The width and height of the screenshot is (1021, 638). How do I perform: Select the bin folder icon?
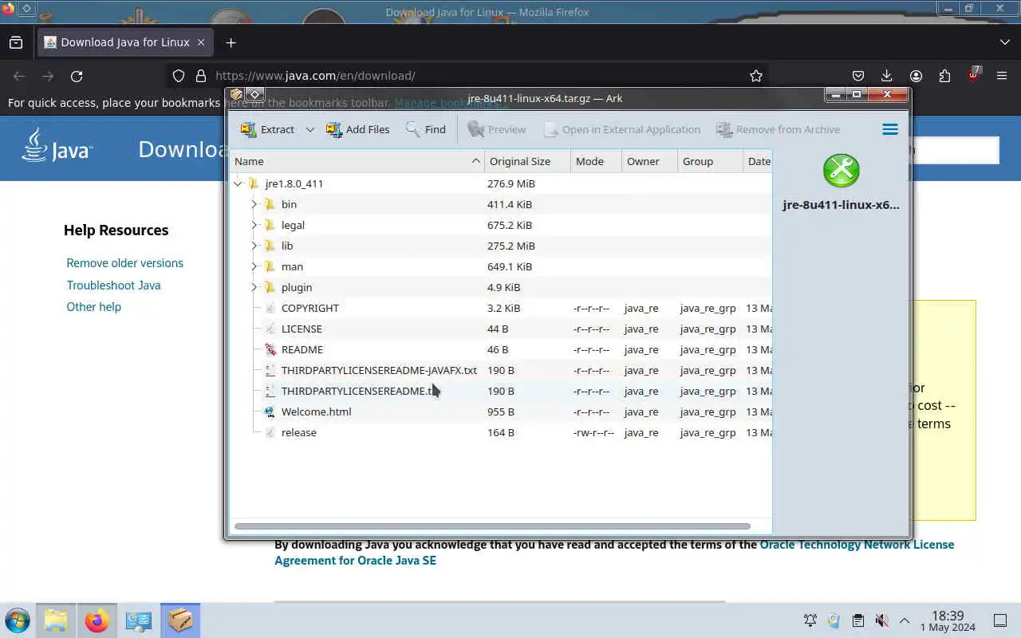point(270,204)
